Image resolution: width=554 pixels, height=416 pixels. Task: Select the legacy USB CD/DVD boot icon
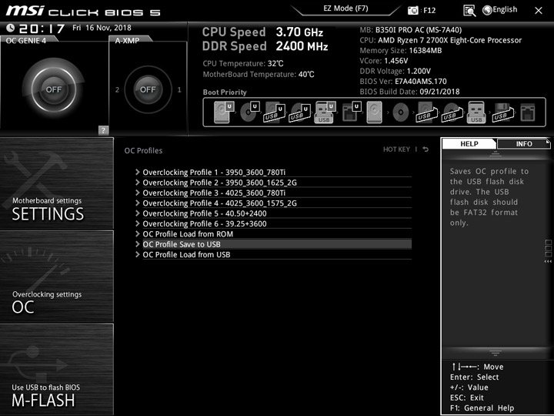click(452, 112)
